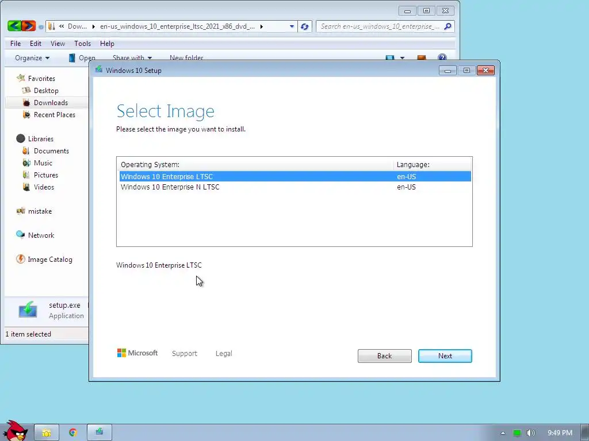Screen dimensions: 589x441
Task: Click the Windows 10 Setup title icon
Action: click(x=99, y=69)
